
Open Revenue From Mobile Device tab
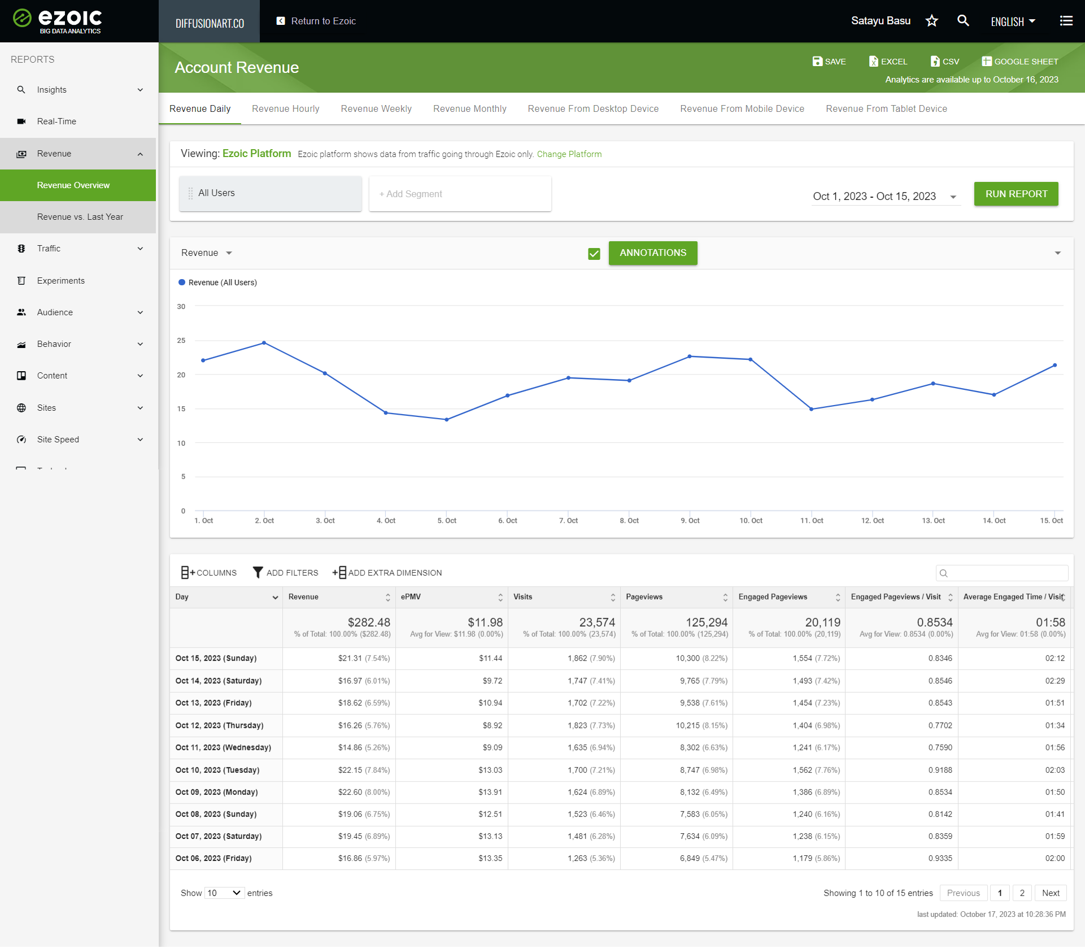pyautogui.click(x=742, y=108)
